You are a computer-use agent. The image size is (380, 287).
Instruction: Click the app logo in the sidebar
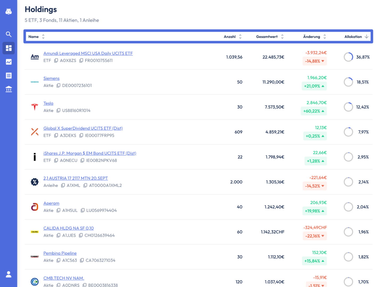[x=9, y=11]
